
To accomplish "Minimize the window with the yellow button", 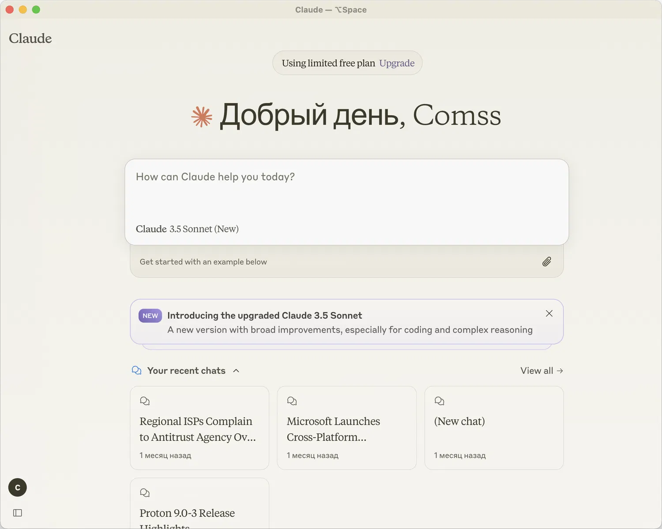I will point(23,10).
